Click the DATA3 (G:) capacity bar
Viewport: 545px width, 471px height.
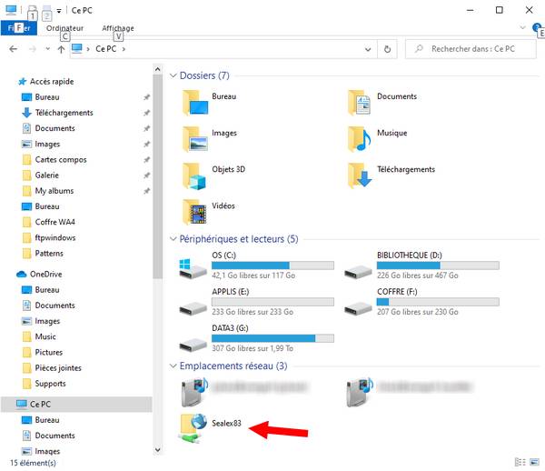pos(272,338)
